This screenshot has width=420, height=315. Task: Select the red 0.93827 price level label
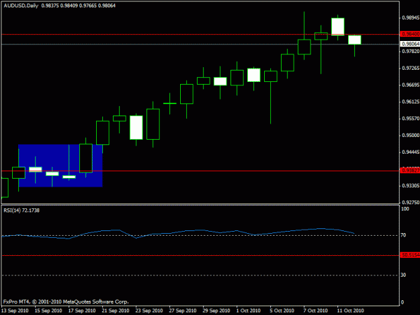[x=410, y=171]
